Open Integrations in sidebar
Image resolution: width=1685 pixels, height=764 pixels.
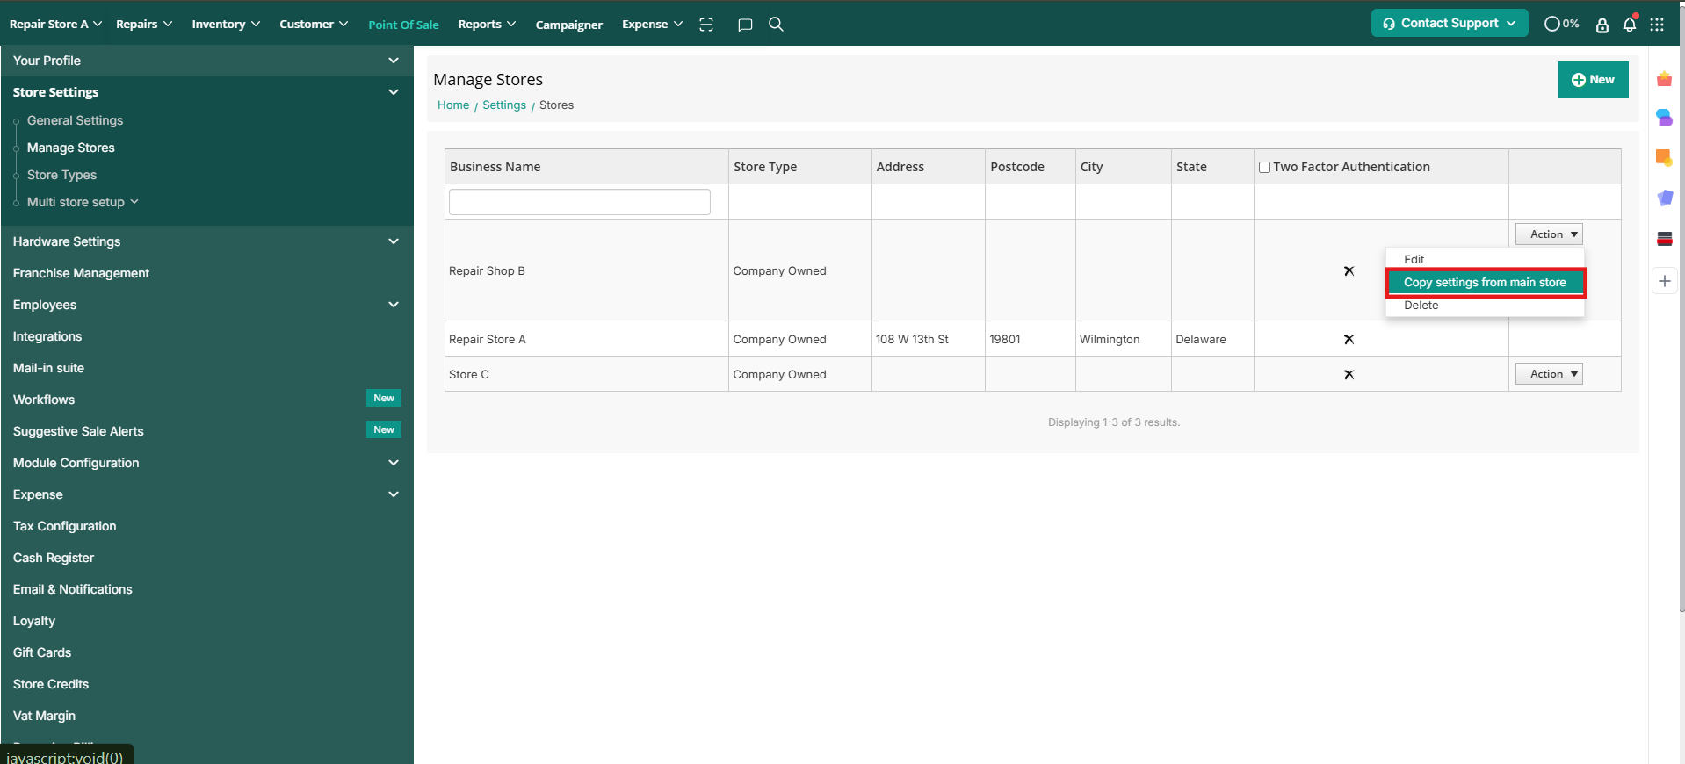tap(47, 336)
